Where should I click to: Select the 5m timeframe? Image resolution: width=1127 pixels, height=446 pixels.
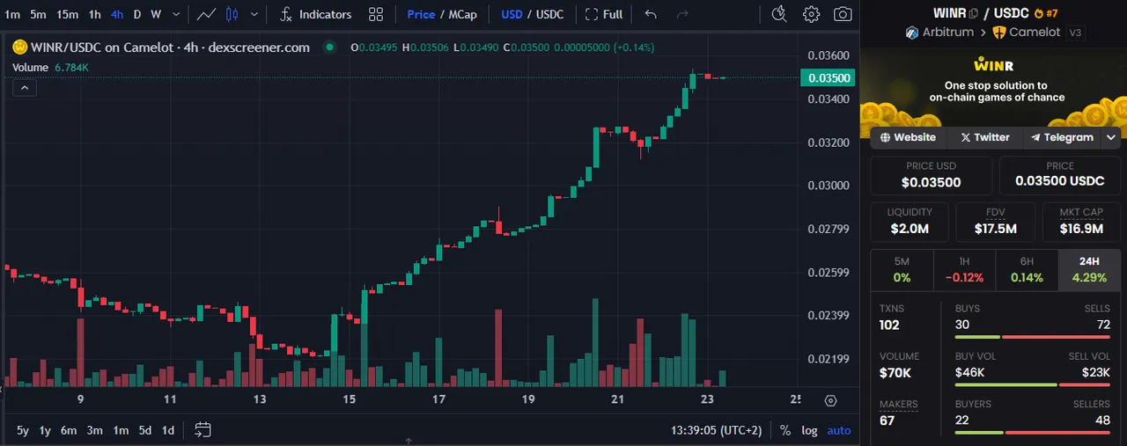[38, 14]
